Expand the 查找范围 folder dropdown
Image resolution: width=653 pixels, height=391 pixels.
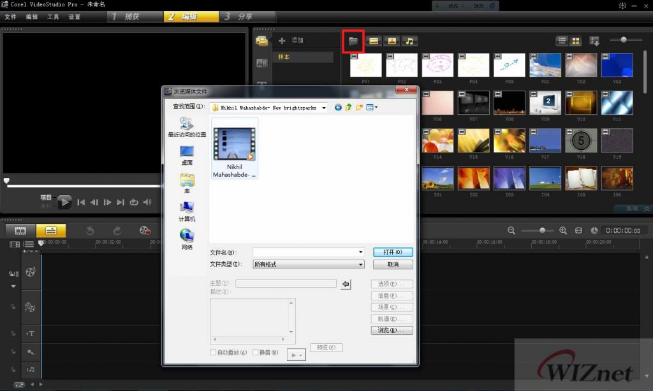coord(324,108)
